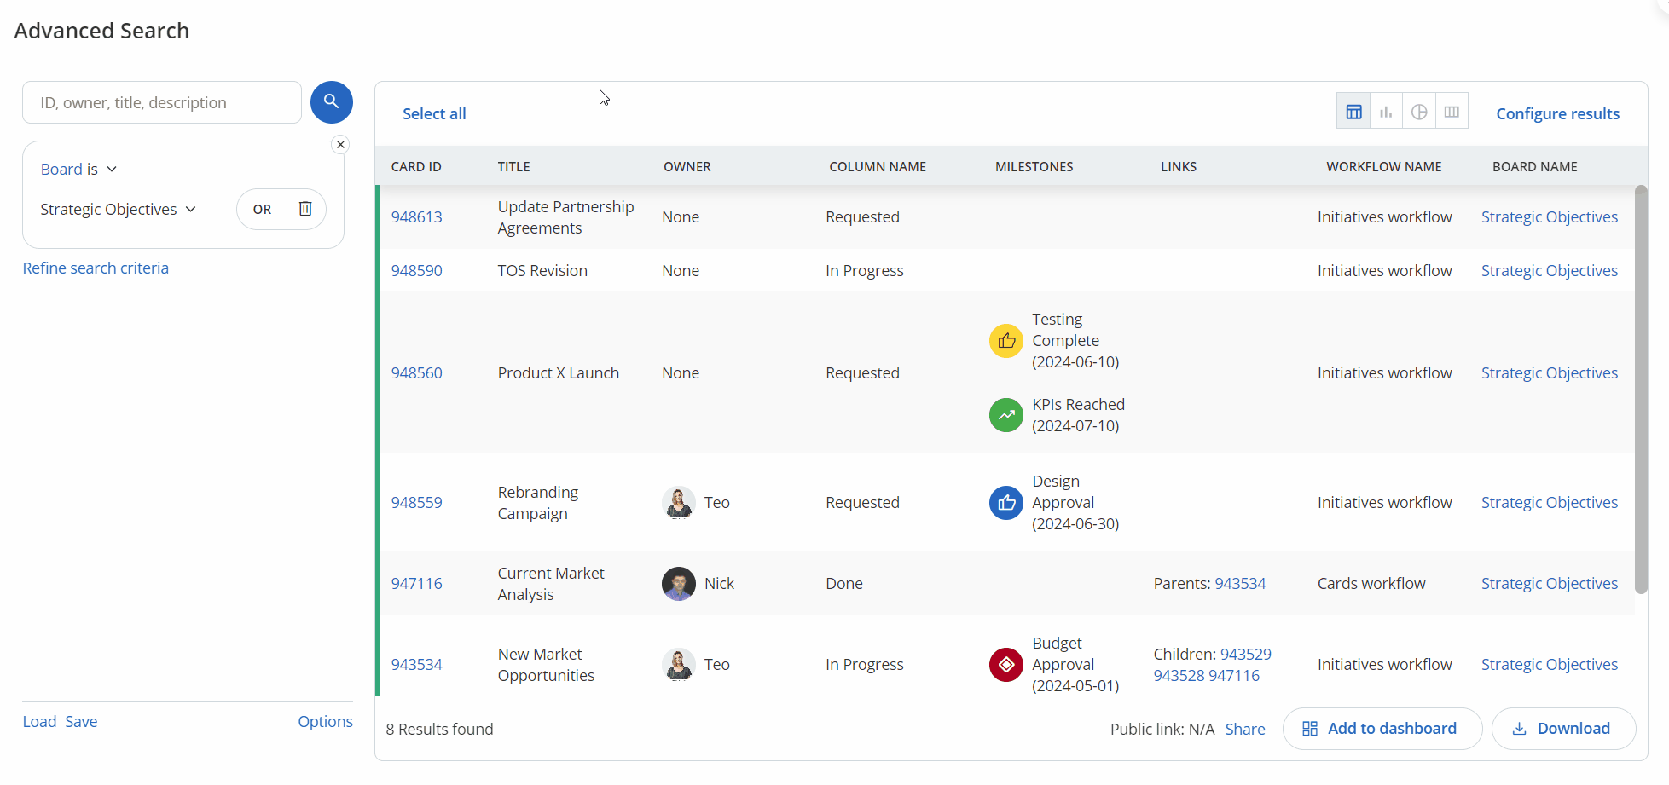Toggle the OR operator button
Screen dimensions: 1669x785
[x=262, y=209]
